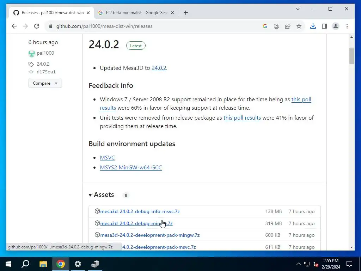Open MSYS2 MinGW-w64 GCC link
Image resolution: width=361 pixels, height=271 pixels.
(131, 168)
